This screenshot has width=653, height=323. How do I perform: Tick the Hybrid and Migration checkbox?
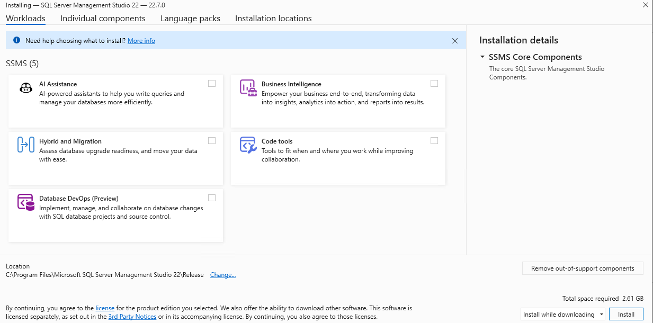click(x=212, y=140)
